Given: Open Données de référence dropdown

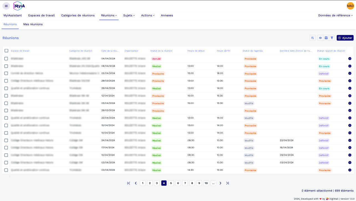Looking at the screenshot, I should tap(335, 16).
